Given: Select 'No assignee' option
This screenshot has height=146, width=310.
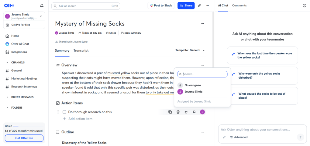Looking at the screenshot, I should coord(192,85).
